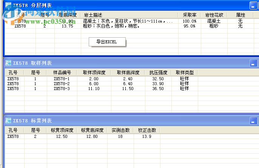Click the 取样底深度 column header
The width and height of the screenshot is (259, 168).
pyautogui.click(x=128, y=73)
